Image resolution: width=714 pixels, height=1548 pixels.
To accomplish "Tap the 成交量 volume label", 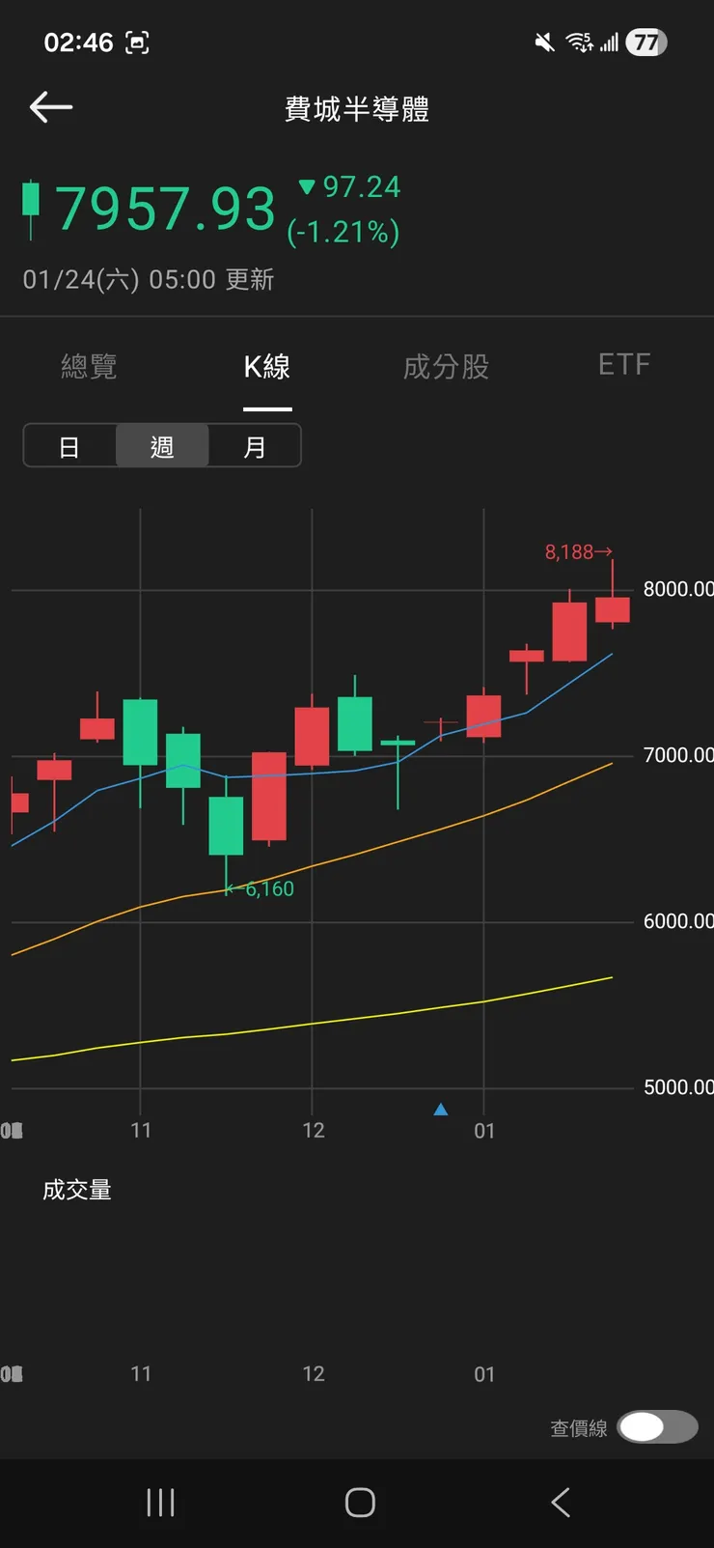I will (77, 1190).
